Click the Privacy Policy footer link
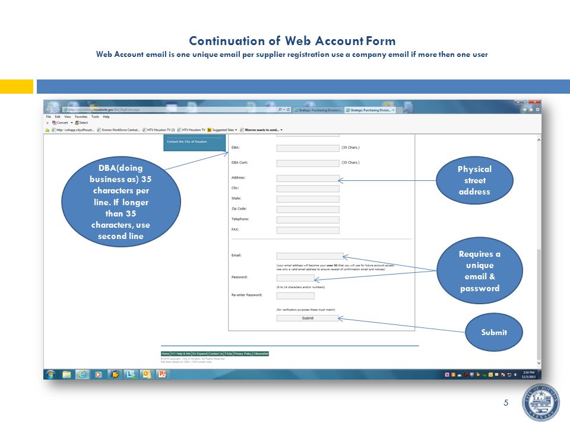 point(242,353)
